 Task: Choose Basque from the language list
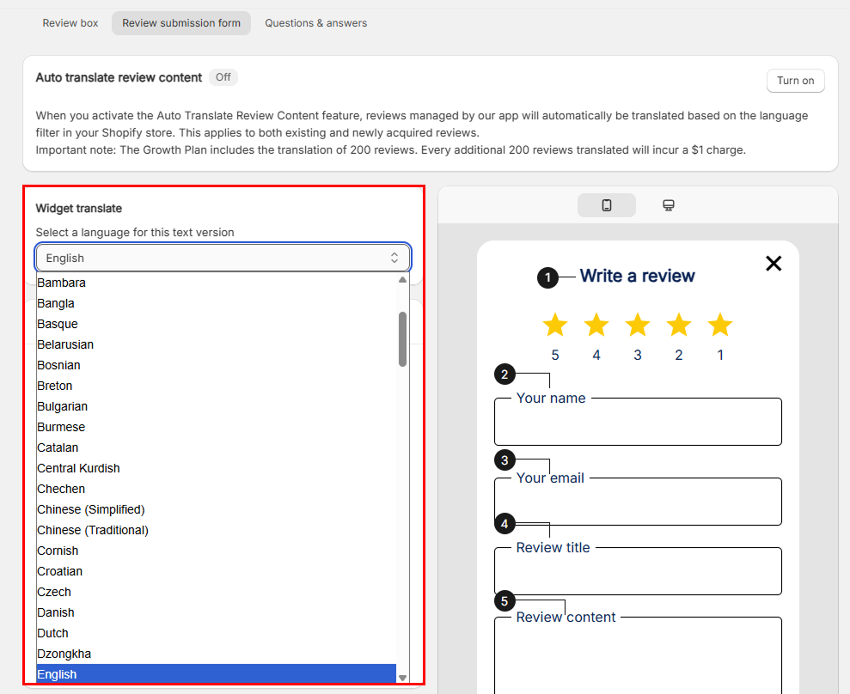[217, 324]
